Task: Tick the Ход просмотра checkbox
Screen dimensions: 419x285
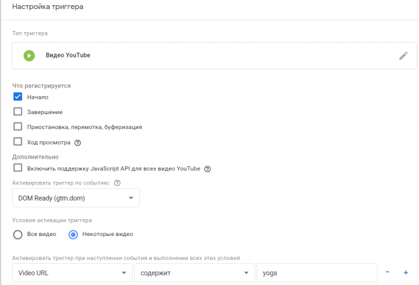Action: pyautogui.click(x=18, y=142)
